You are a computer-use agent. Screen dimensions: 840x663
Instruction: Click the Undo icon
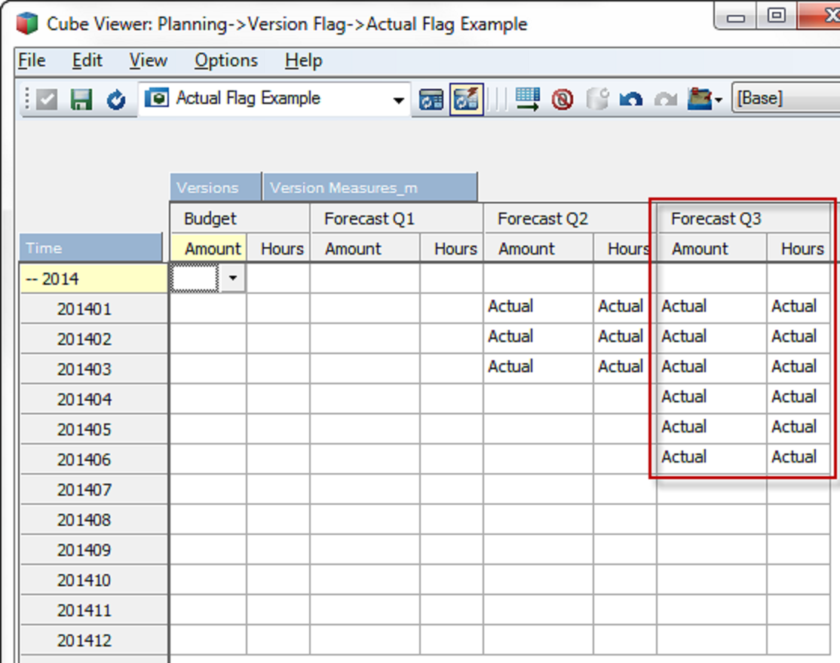pyautogui.click(x=633, y=99)
